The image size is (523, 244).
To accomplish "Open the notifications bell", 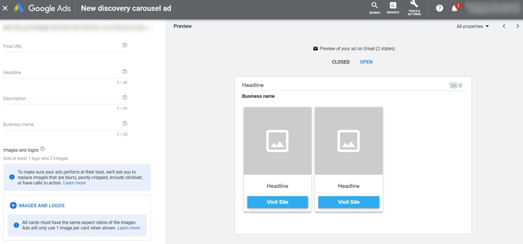I will click(455, 8).
